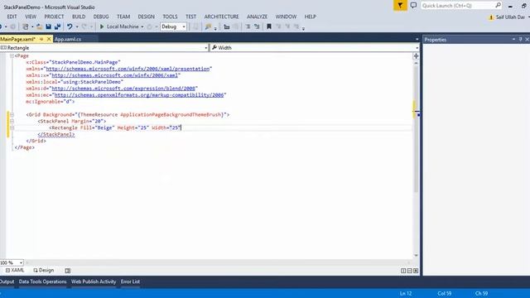
Task: Collapse the StackPanel element outline
Action: tap(12, 122)
